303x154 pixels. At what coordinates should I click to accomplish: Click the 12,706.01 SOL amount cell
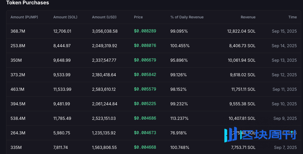point(62,31)
